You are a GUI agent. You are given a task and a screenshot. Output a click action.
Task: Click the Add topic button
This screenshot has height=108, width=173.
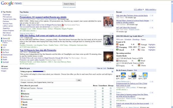79,80
